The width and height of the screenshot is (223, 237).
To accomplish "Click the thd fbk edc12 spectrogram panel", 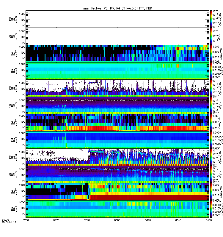I will (x=117, y=123).
